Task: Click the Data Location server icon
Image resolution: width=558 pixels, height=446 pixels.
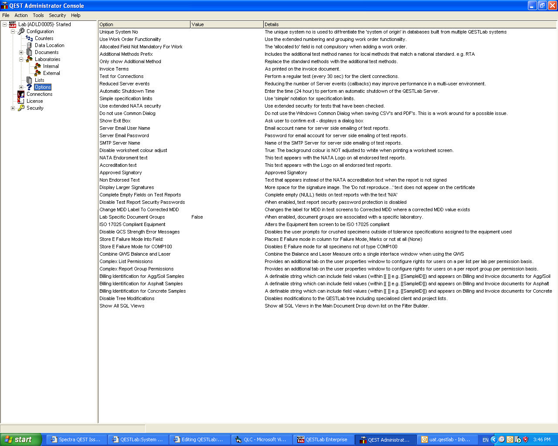Action: [29, 45]
